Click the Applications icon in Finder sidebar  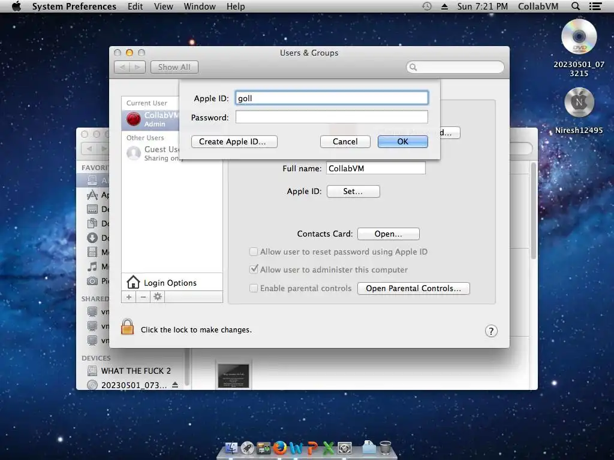pos(92,195)
